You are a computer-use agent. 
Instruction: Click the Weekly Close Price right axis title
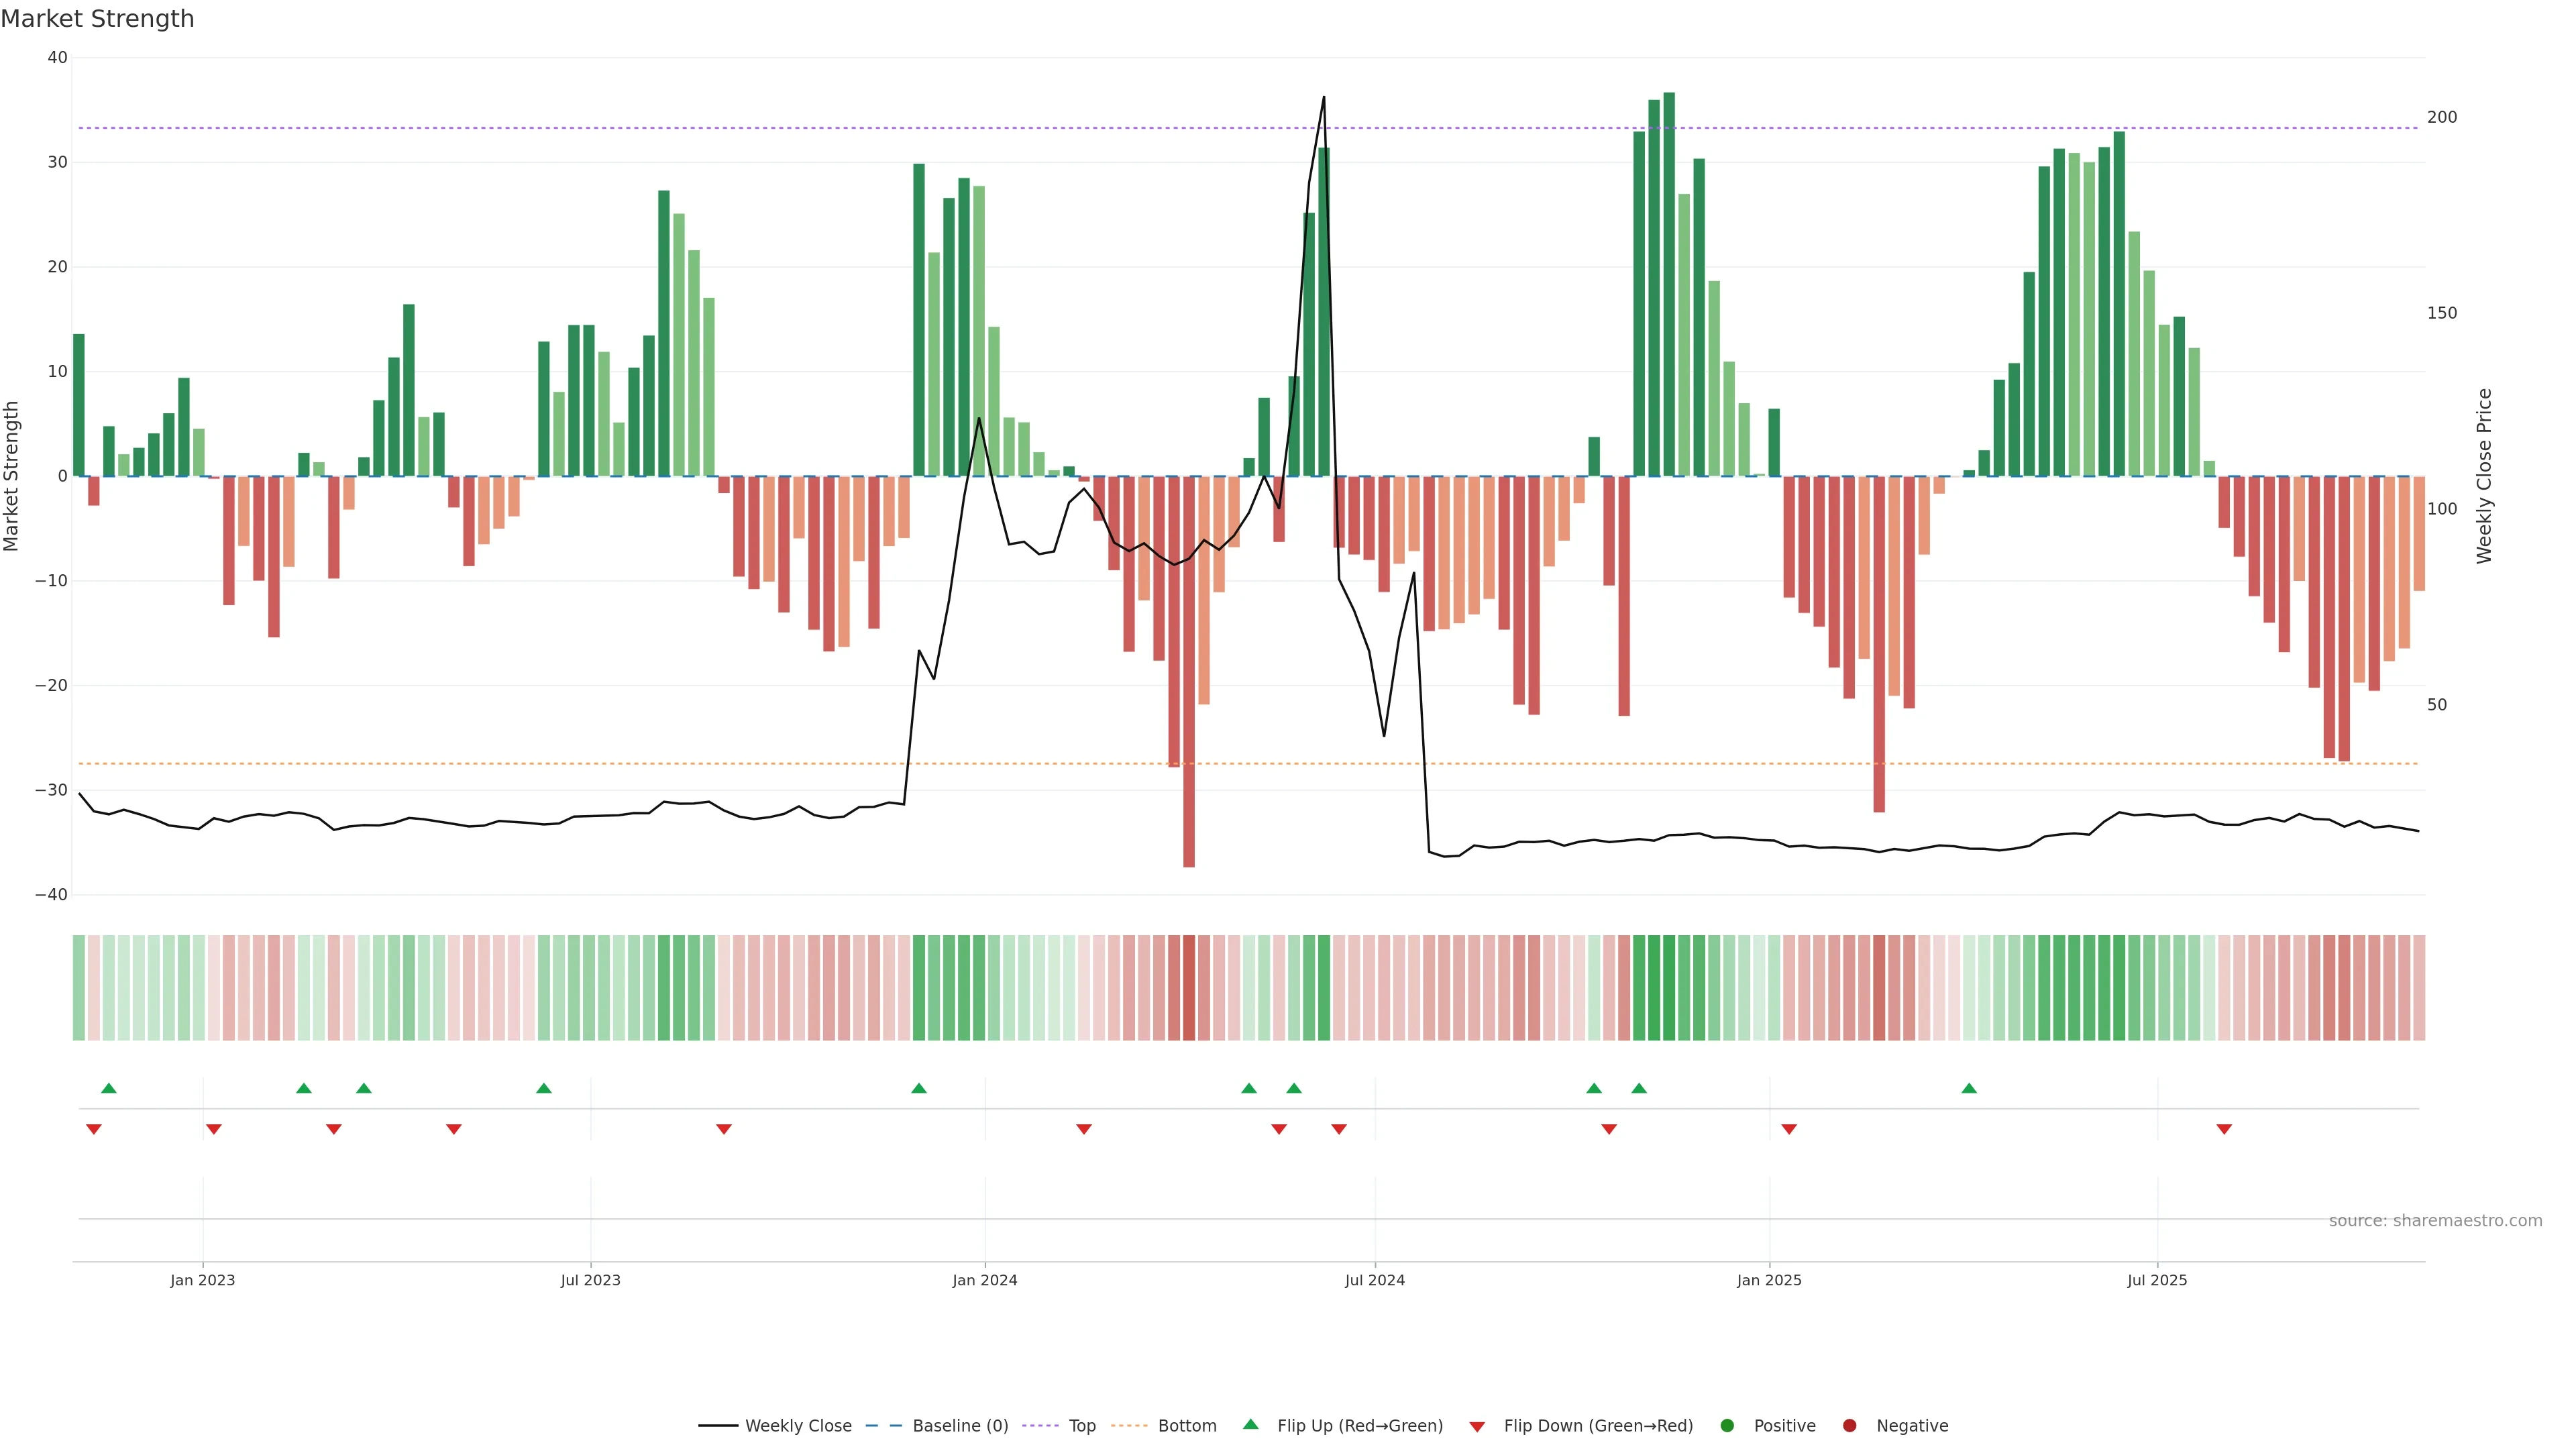point(2484,476)
